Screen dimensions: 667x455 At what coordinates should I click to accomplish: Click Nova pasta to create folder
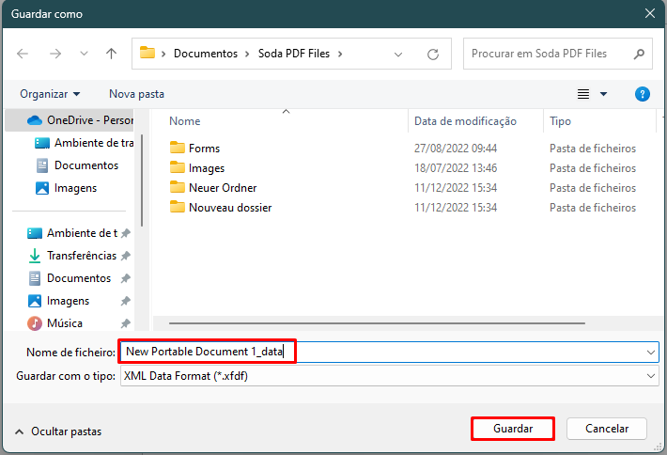click(x=136, y=94)
